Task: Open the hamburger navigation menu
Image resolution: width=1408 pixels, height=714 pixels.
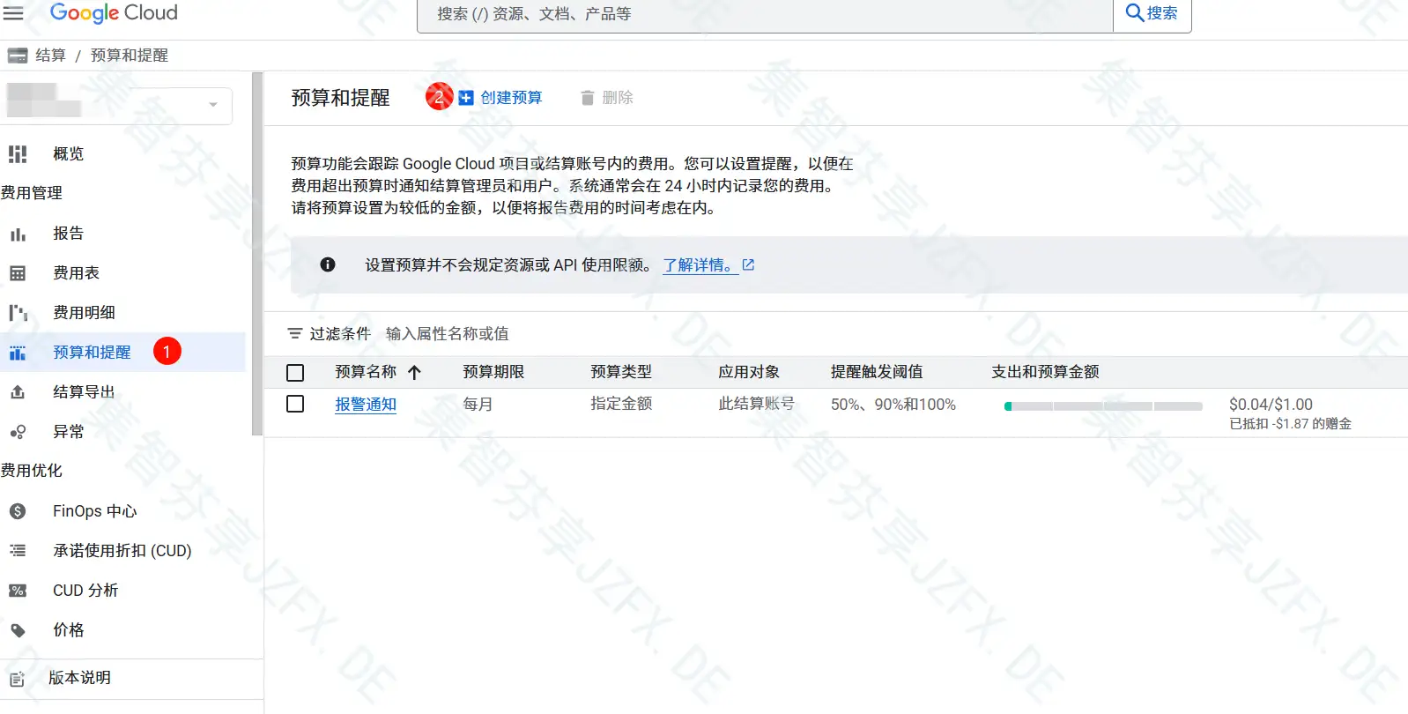Action: 13,13
